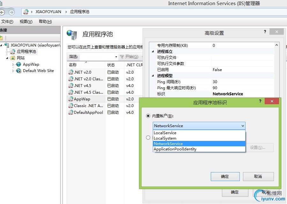Click the AppWap pool icon in list

[71, 99]
